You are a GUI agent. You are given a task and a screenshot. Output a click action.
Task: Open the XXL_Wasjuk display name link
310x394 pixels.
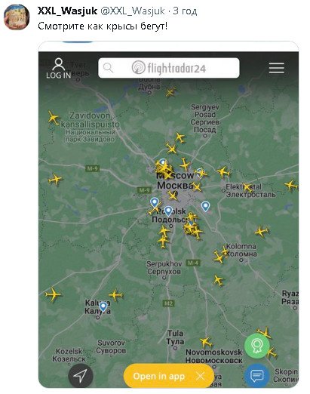pos(67,11)
